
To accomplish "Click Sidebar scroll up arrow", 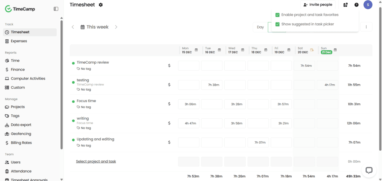I will (x=62, y=18).
